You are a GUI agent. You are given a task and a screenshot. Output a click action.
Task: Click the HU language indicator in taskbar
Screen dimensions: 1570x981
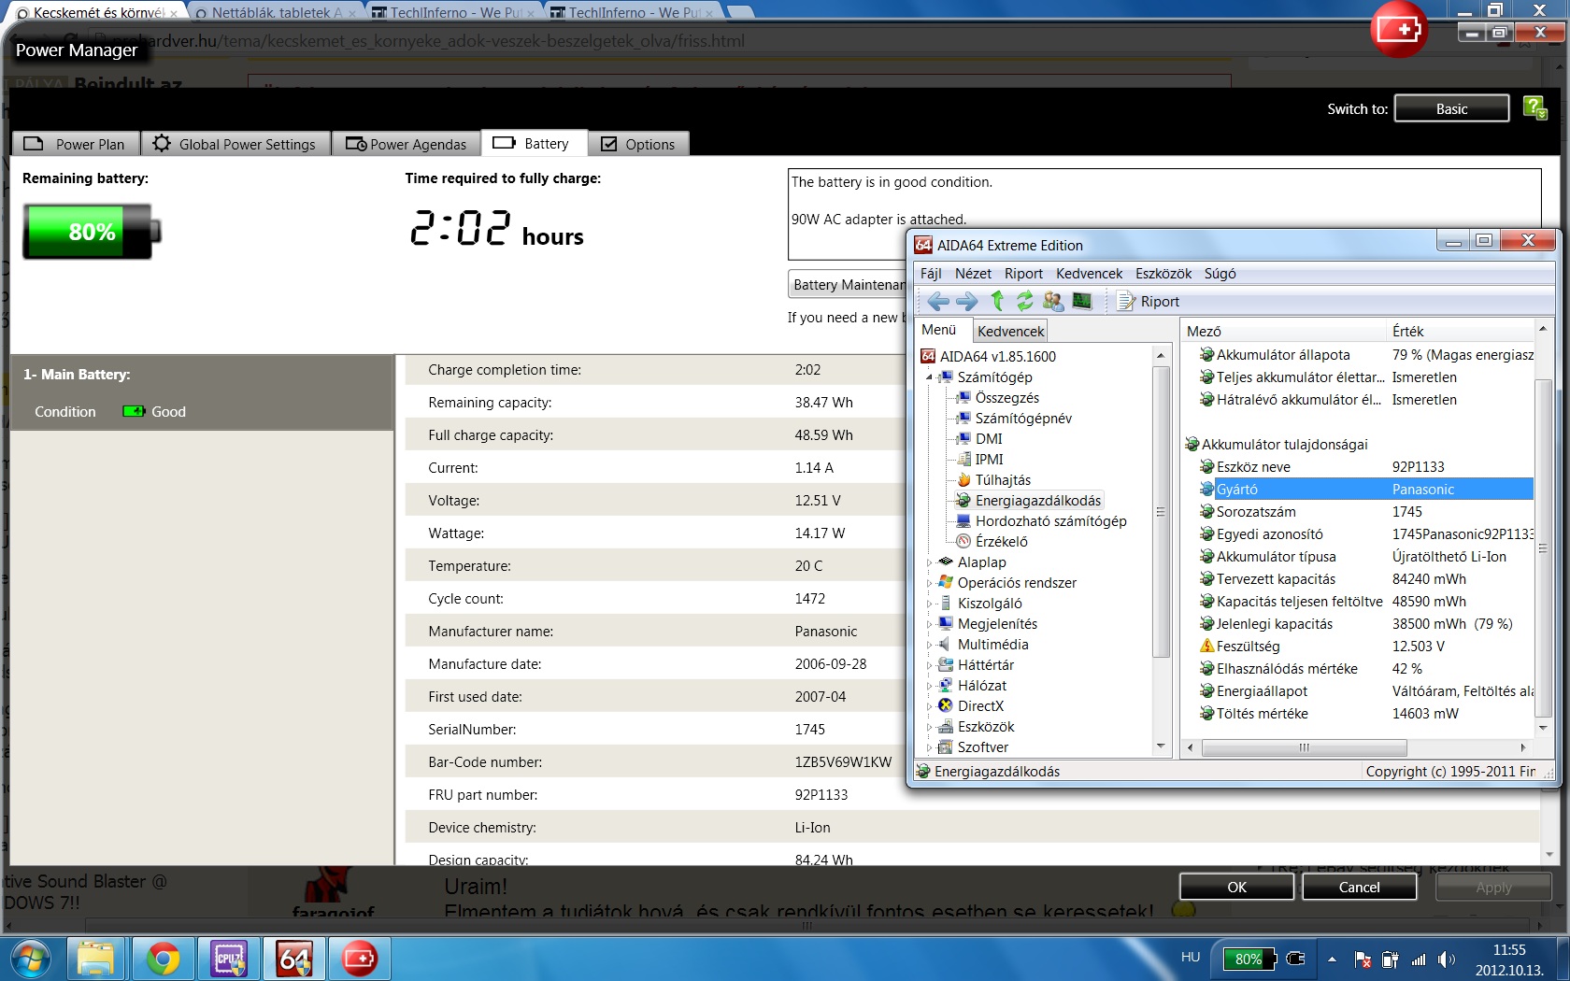coord(1190,957)
